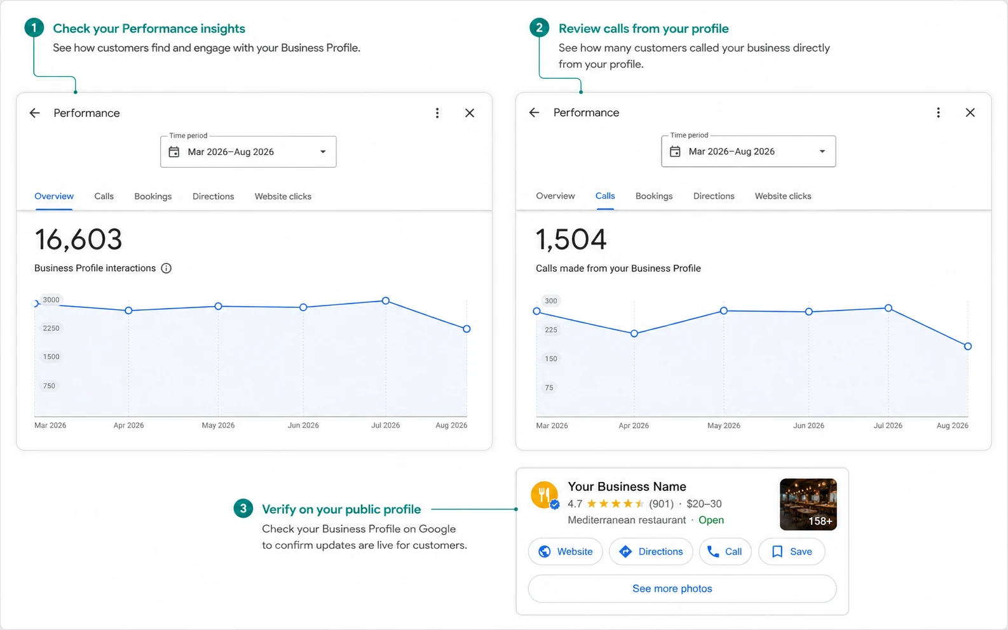Image resolution: width=1008 pixels, height=630 pixels.
Task: Click the 16,603 interactions total
Action: click(78, 239)
